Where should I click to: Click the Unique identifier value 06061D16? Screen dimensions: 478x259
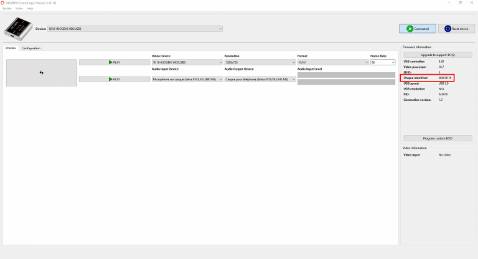tap(445, 78)
